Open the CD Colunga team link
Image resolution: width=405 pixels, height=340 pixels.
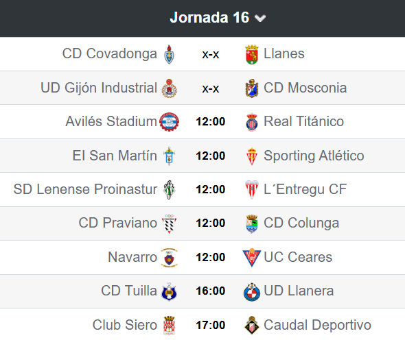coord(301,223)
